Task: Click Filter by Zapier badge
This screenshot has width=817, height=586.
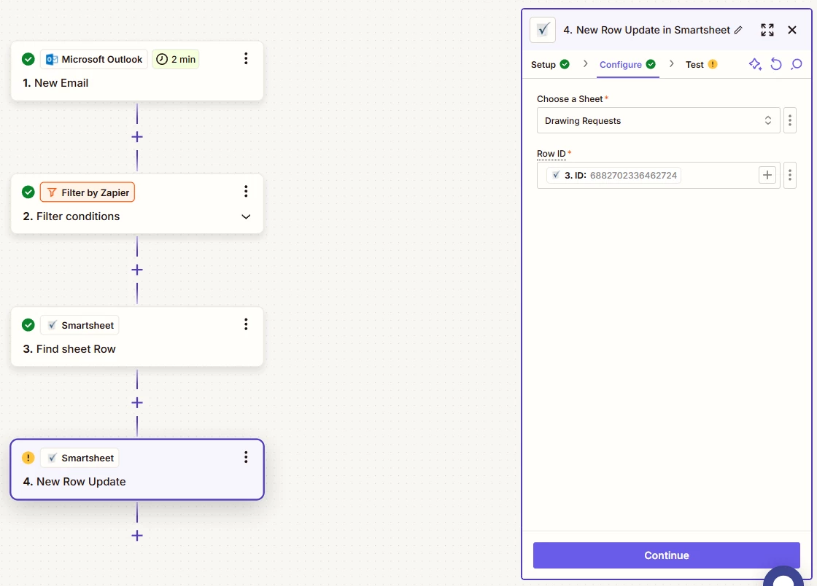Action: coord(88,192)
